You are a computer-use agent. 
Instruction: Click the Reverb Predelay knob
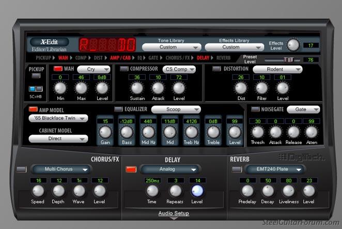(247, 191)
